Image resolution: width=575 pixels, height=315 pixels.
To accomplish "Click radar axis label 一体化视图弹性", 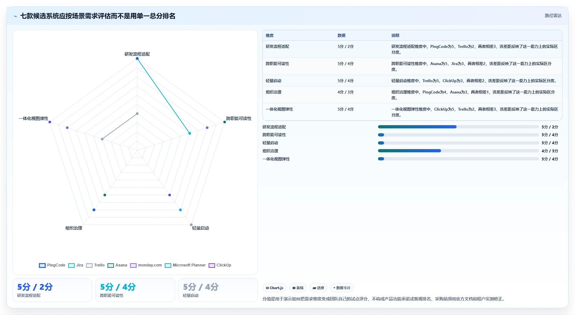I will [x=34, y=118].
